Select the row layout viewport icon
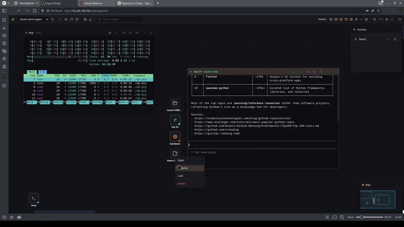Screen dimensions: 404x227 pos(336,19)
